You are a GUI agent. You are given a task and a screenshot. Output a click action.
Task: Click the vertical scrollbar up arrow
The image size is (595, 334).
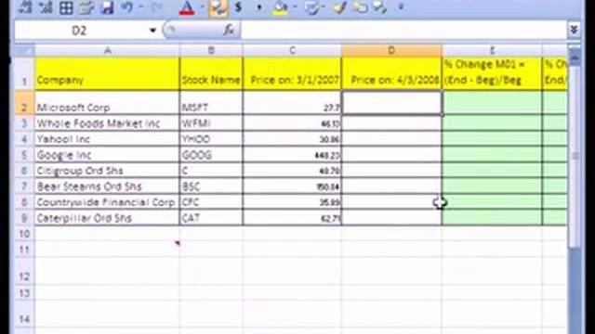click(575, 58)
